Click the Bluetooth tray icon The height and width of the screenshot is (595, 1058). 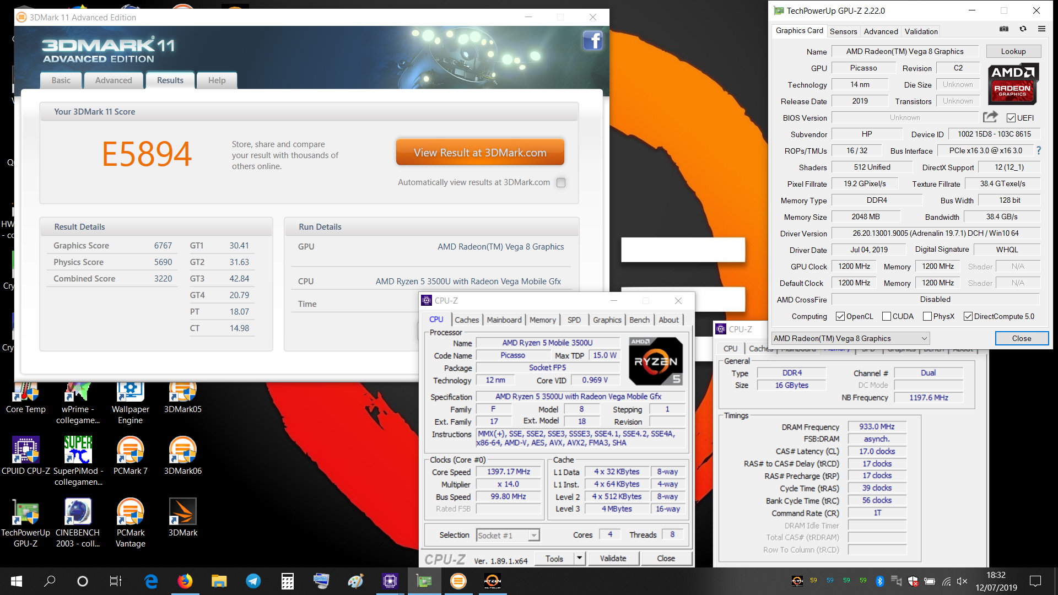pos(879,581)
